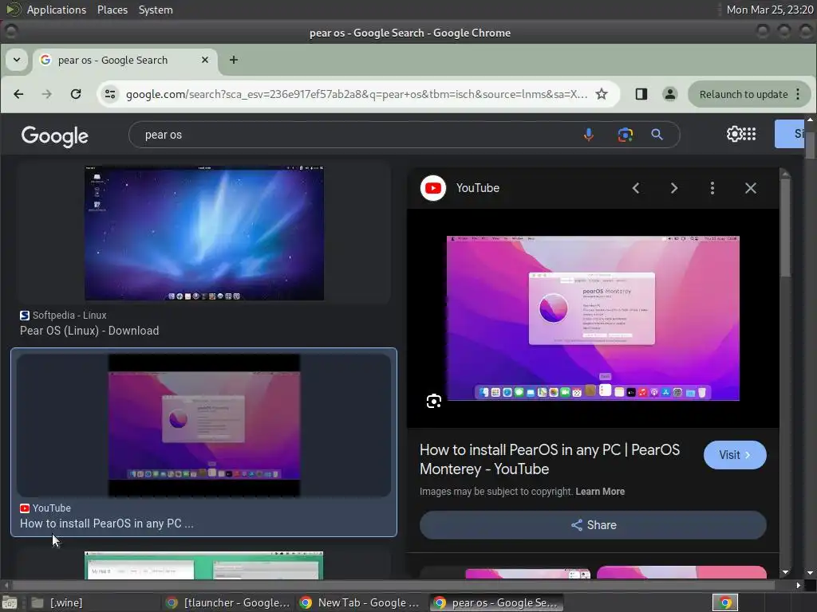Bookmark this page with the star icon
The height and width of the screenshot is (612, 817).
tap(602, 94)
